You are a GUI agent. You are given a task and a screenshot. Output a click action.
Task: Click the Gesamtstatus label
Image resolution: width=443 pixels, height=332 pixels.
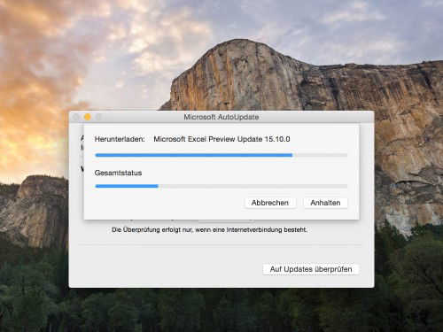coord(118,173)
